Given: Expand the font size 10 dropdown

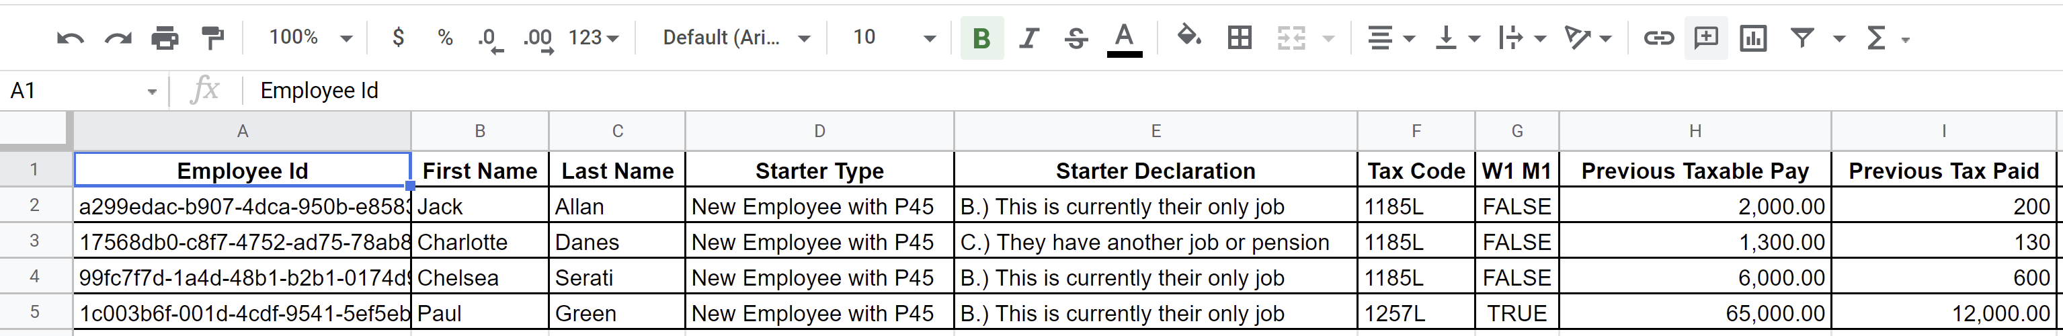Looking at the screenshot, I should pyautogui.click(x=894, y=38).
